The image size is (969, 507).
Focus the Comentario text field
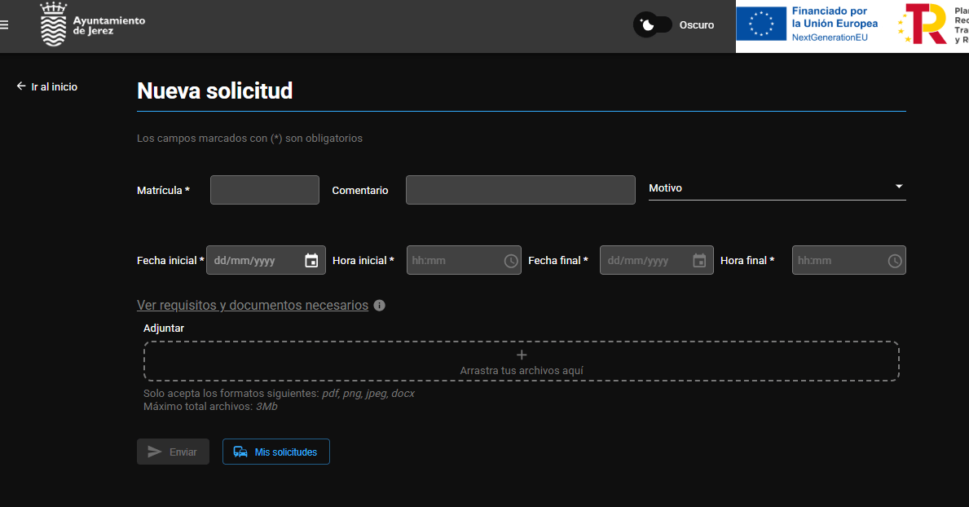(520, 190)
